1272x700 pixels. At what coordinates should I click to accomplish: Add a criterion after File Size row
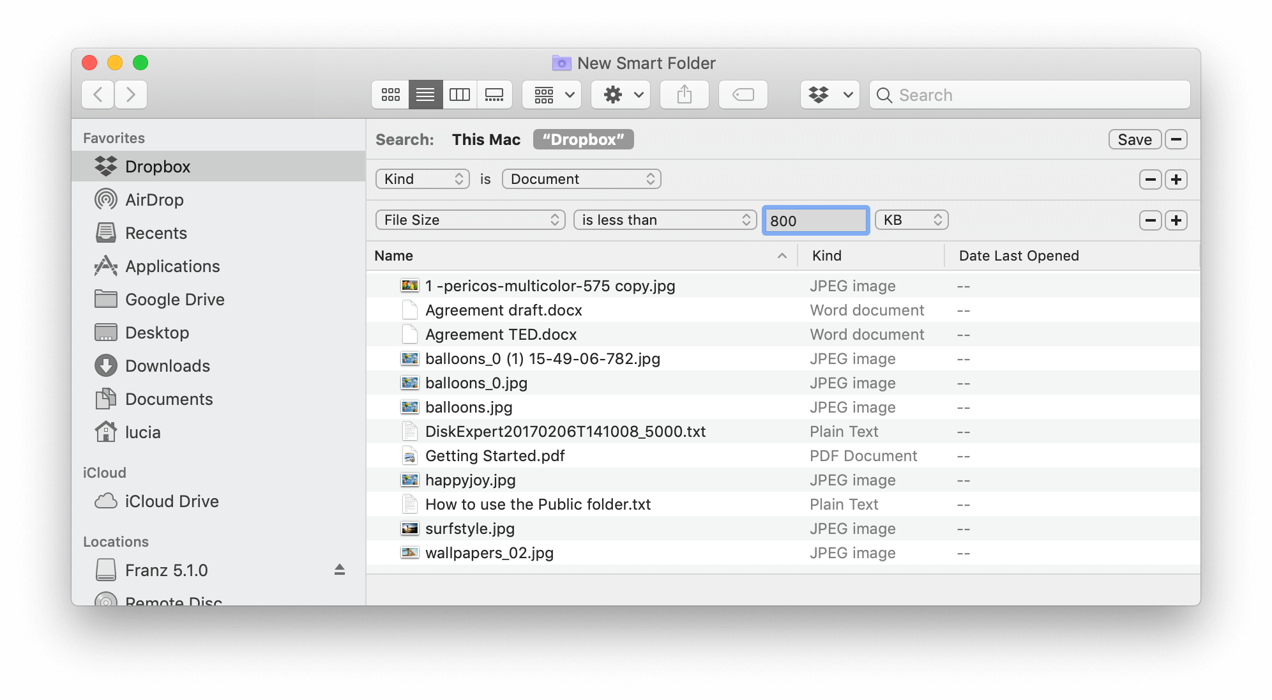click(1176, 221)
